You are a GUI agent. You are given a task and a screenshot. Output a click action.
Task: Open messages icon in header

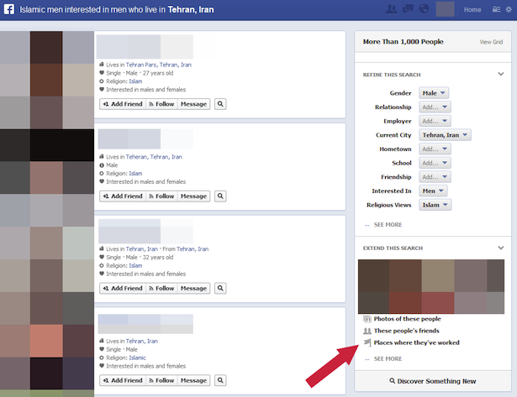[x=408, y=9]
